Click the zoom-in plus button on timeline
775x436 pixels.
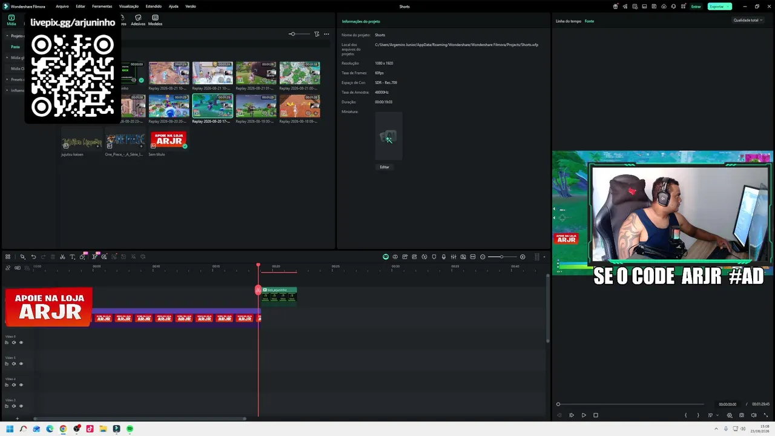523,257
